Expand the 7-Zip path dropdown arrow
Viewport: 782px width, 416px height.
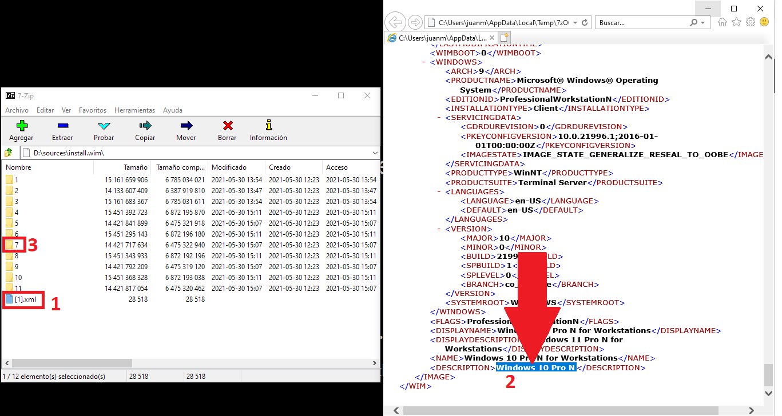point(375,153)
